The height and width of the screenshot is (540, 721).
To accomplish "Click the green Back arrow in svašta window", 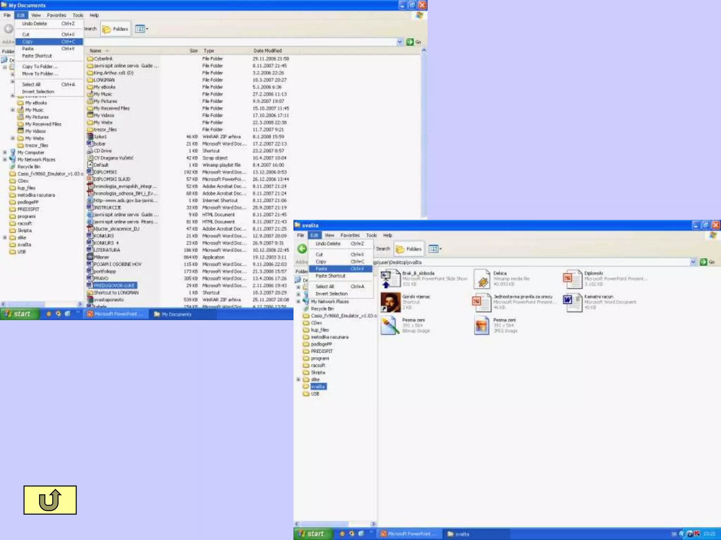I will coord(302,249).
